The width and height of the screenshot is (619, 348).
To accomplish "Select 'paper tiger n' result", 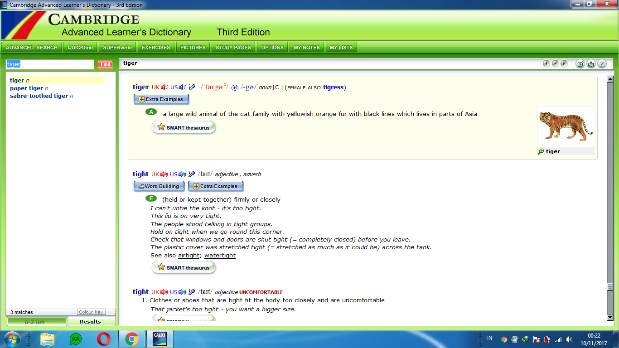I will pos(29,88).
